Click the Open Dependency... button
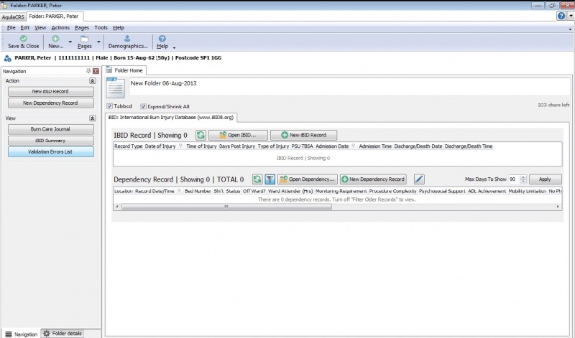Image resolution: width=575 pixels, height=338 pixels. 308,179
